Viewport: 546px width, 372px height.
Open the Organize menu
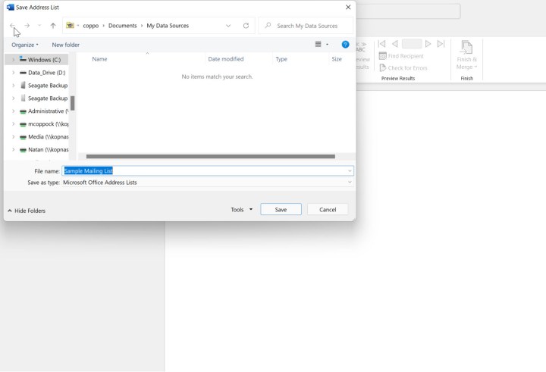[x=25, y=45]
